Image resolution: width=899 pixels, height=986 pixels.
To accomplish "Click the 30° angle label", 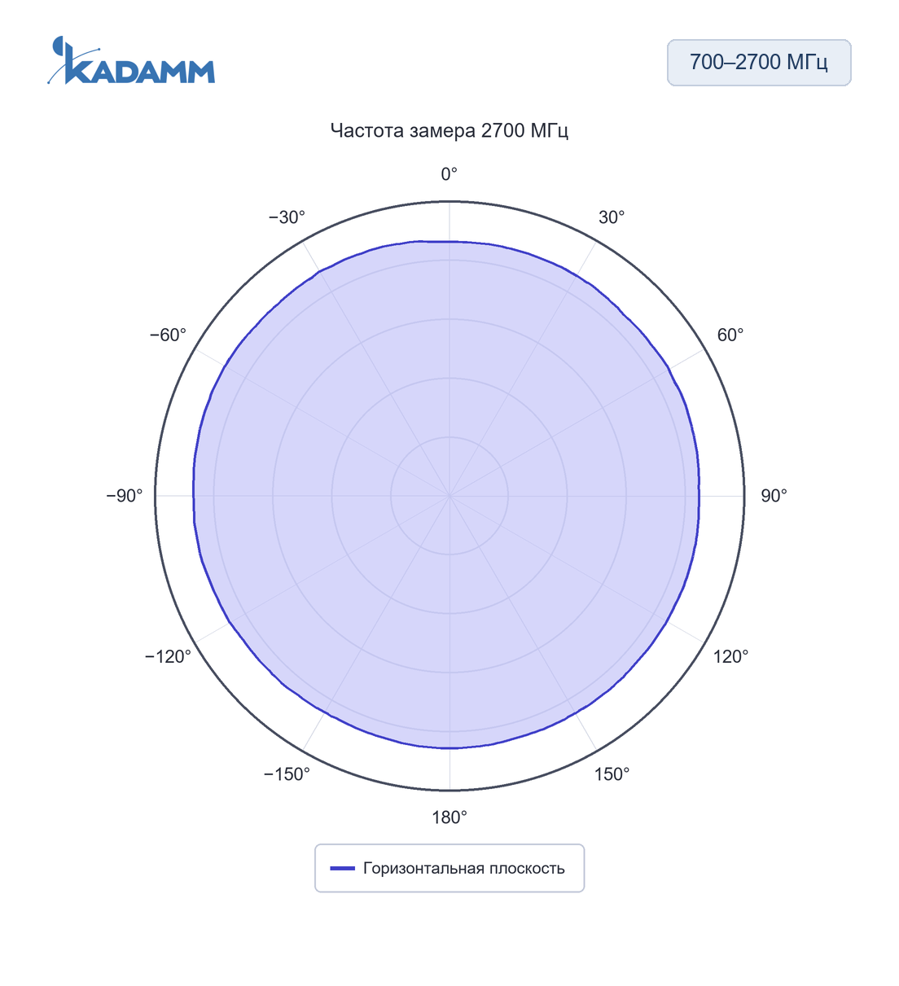I will (x=612, y=217).
